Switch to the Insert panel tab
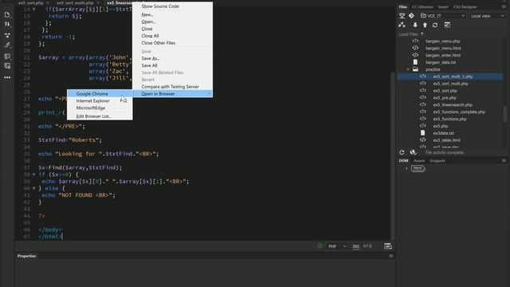Viewport: 510px width, 287px height. click(x=443, y=7)
